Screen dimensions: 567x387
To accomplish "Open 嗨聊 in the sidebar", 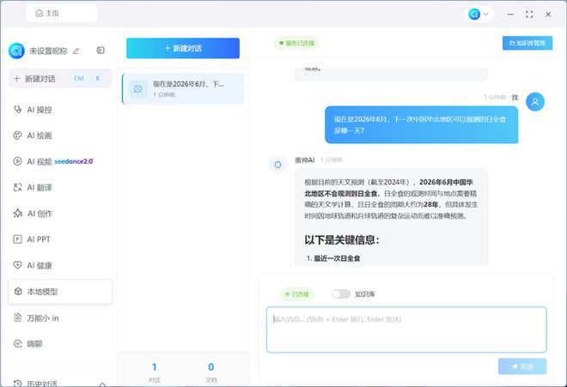I will click(x=60, y=344).
